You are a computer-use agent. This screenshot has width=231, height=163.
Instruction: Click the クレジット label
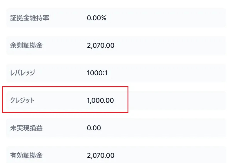point(22,100)
